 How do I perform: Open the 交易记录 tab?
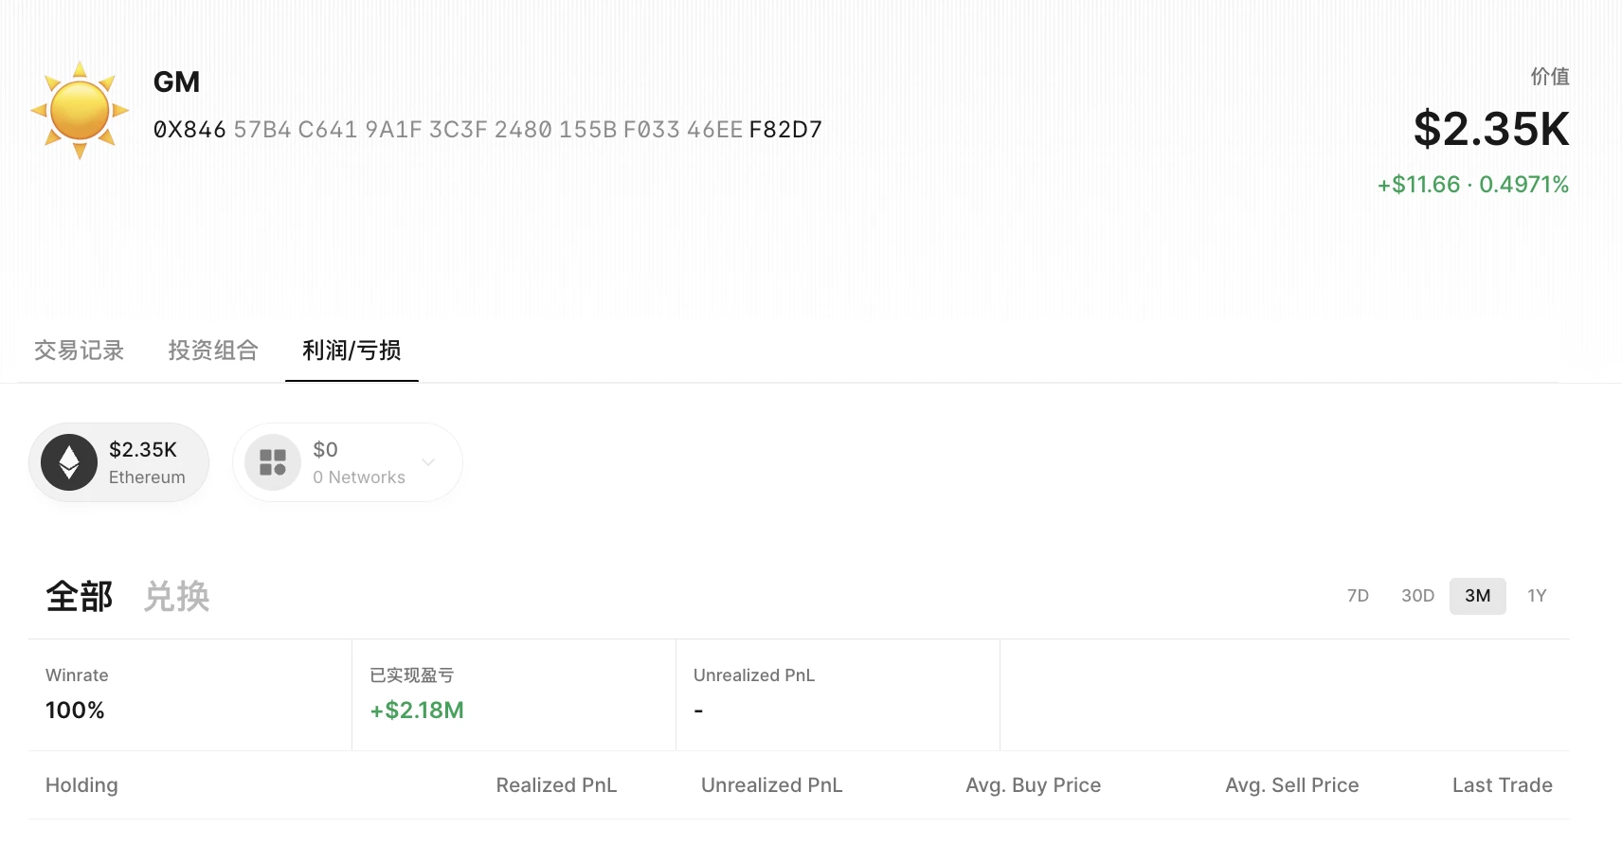coord(79,351)
